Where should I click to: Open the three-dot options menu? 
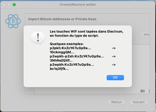(149, 91)
